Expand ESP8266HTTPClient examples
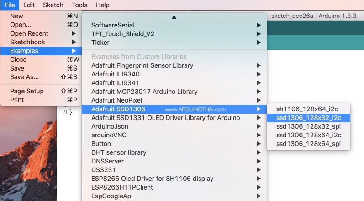 click(174, 187)
